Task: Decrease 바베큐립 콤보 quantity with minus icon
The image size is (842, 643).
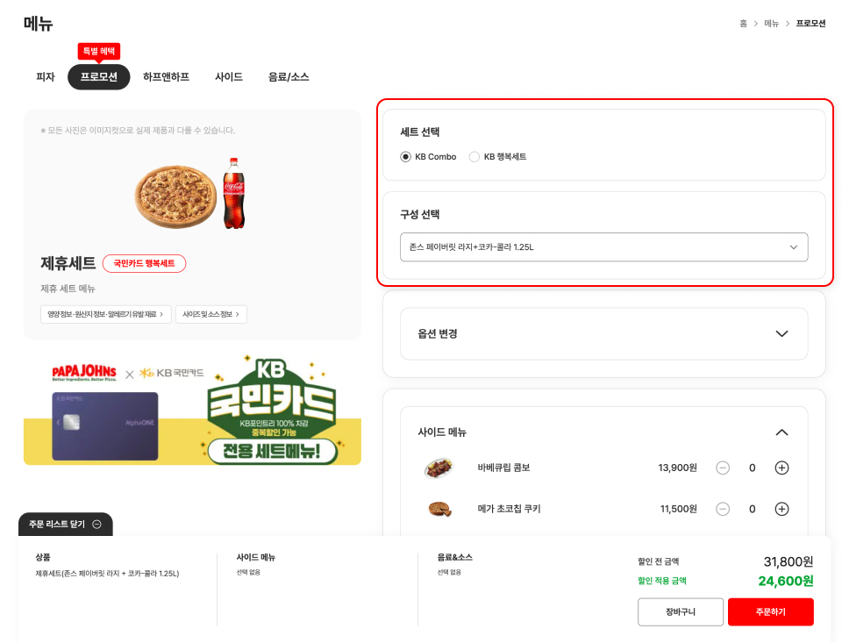Action: 723,468
